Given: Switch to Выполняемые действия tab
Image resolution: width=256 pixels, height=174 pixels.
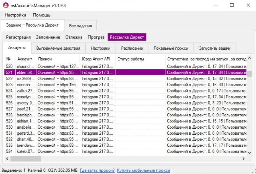Looking at the screenshot, I should tap(58, 48).
